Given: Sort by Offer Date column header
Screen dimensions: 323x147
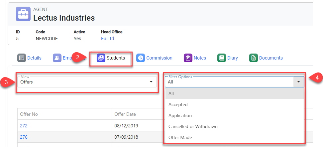Looking at the screenshot, I should point(125,114).
